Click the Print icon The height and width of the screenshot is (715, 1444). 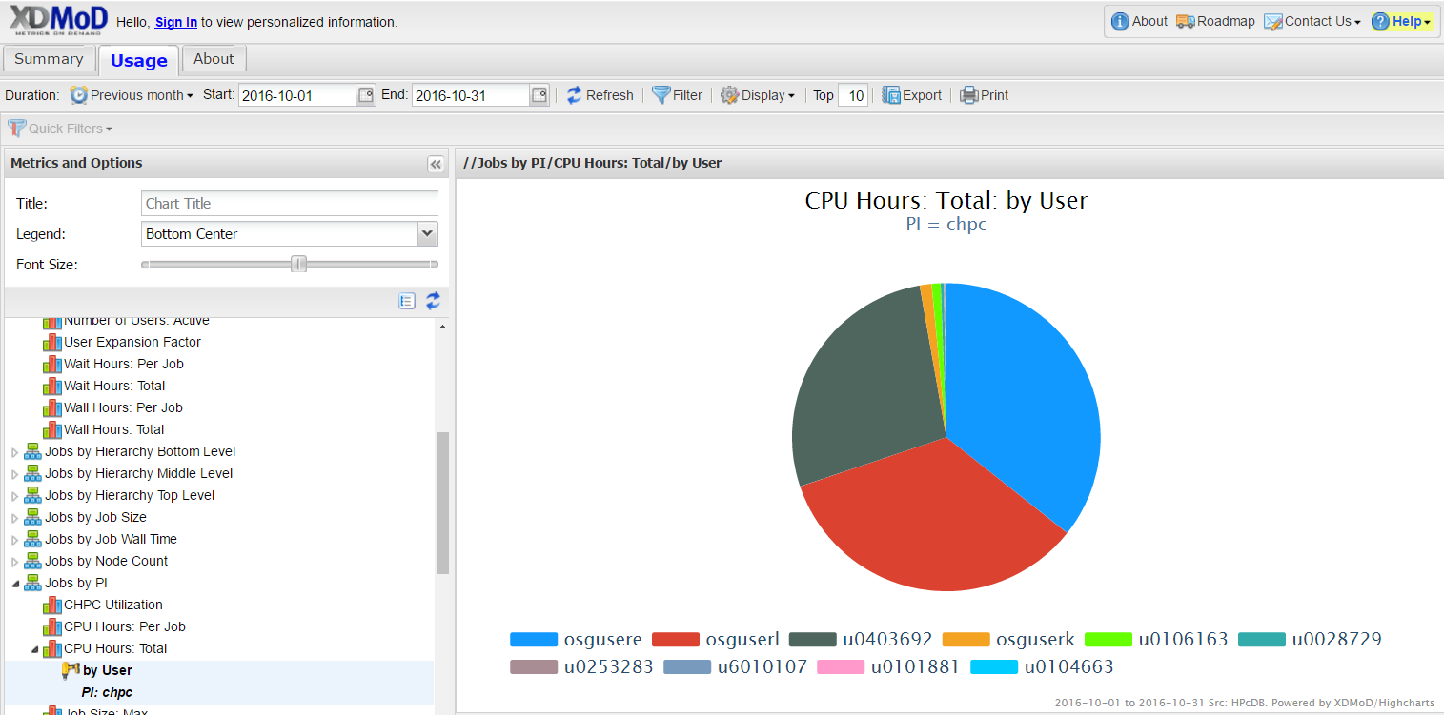click(969, 95)
